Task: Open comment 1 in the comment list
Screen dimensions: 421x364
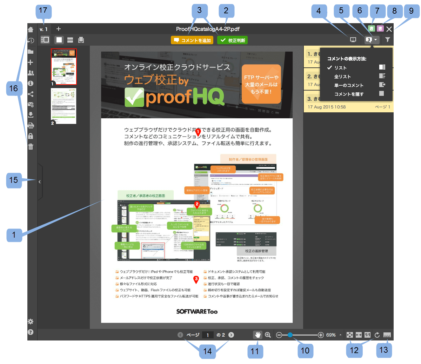Action: [312, 57]
